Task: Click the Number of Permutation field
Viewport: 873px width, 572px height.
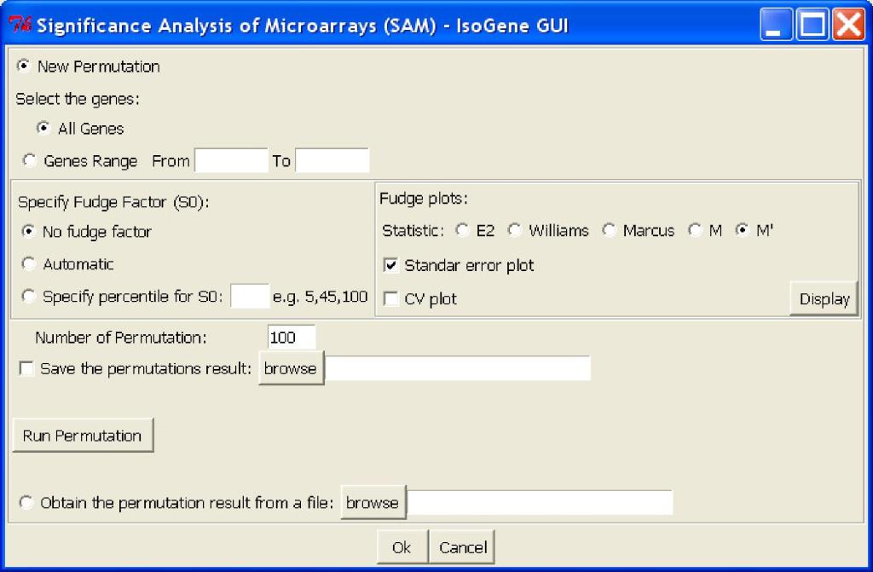Action: 291,338
